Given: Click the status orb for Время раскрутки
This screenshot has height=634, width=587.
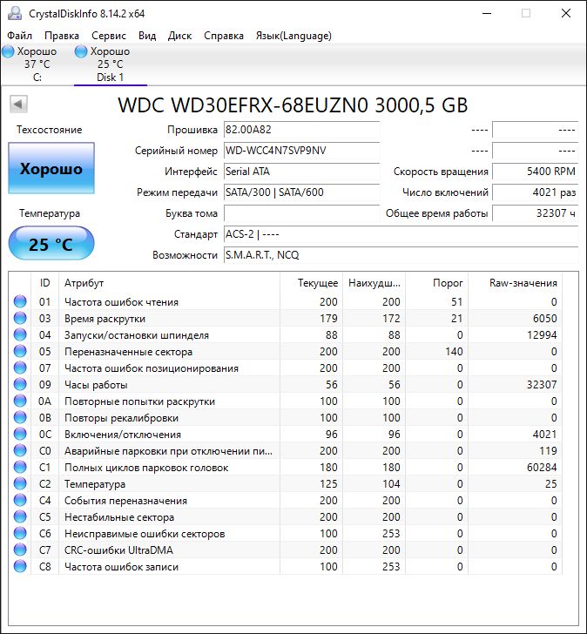Looking at the screenshot, I should tap(20, 318).
